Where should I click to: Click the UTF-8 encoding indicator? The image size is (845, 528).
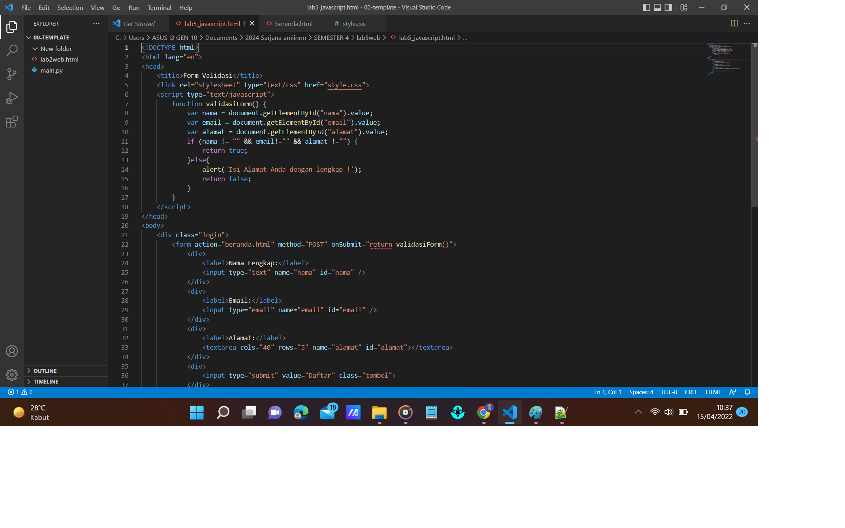click(669, 392)
